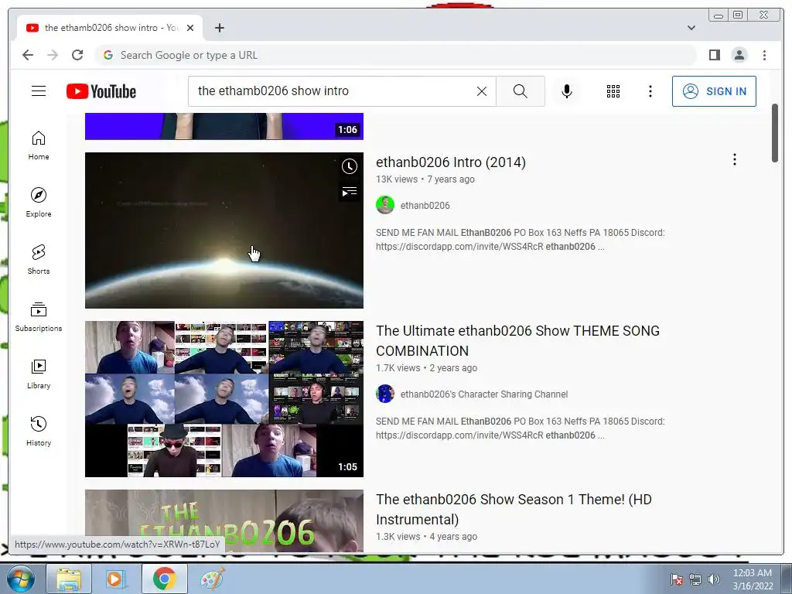Screen dimensions: 792x594
Task: Click the page vertical scrollbar thumb
Action: coord(775,133)
